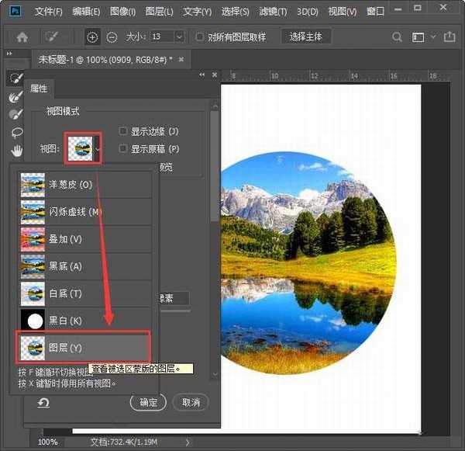The width and height of the screenshot is (465, 451).
Task: Open the 图像(I) menu
Action: tap(122, 12)
